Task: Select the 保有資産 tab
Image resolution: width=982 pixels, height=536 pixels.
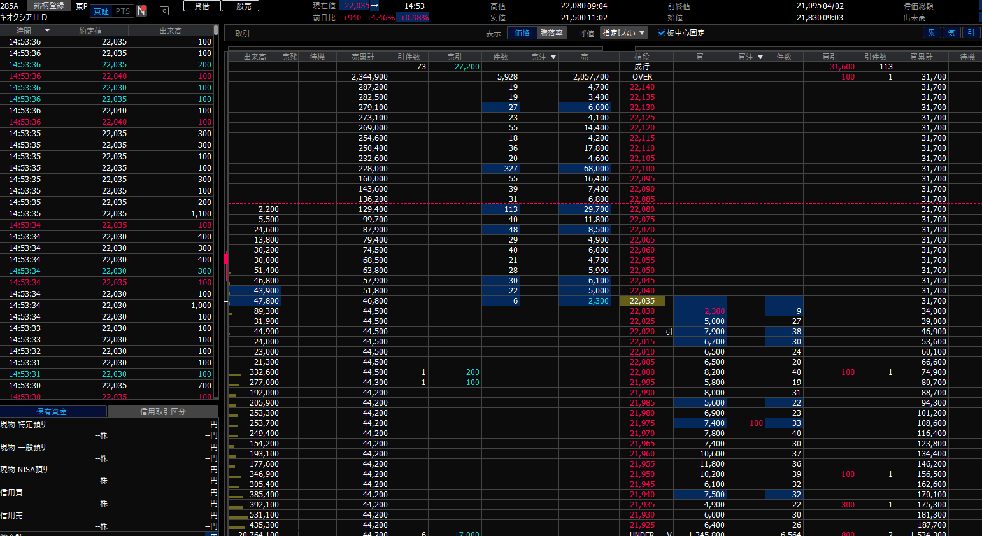Action: coord(52,412)
